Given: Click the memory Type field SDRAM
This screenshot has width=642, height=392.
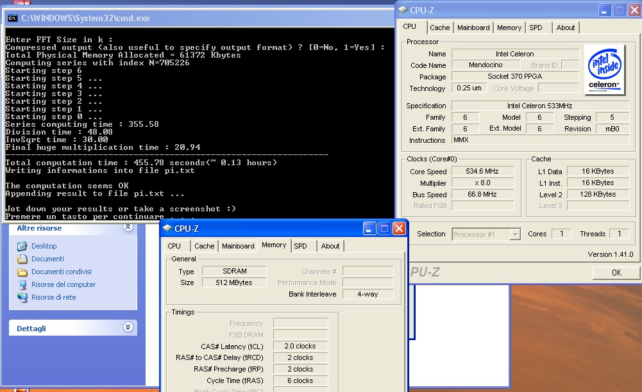Looking at the screenshot, I should pos(234,271).
